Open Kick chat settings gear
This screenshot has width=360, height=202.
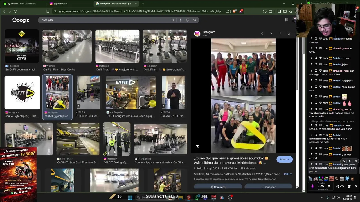click(x=356, y=186)
